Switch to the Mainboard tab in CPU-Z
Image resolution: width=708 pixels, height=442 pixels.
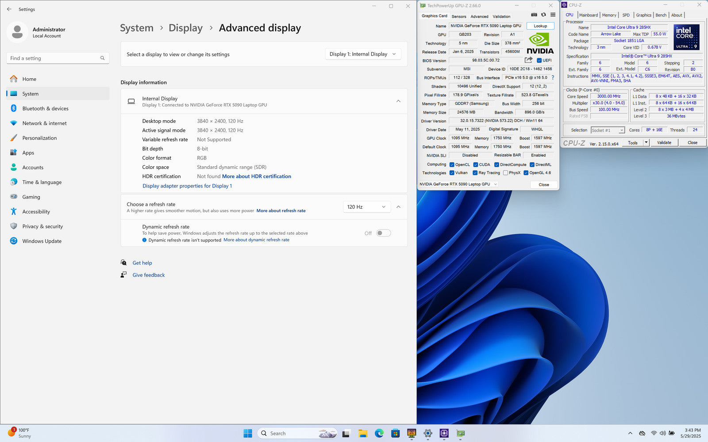click(x=588, y=15)
